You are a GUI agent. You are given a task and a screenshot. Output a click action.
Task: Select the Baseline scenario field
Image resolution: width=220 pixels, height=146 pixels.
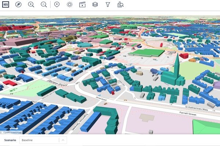[x=38, y=140]
